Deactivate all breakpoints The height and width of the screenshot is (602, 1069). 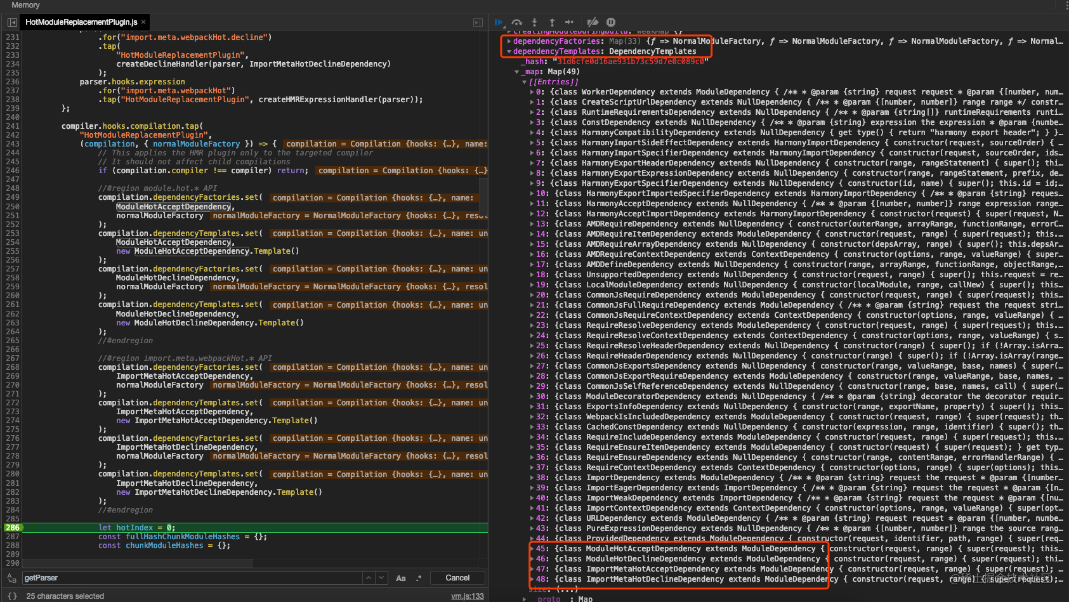tap(593, 22)
